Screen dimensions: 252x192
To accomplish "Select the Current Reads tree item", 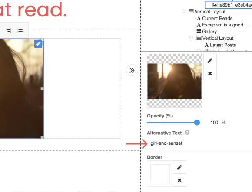I will point(215,18).
